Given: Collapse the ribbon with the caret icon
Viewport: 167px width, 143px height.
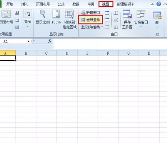Looking at the screenshot, I should (153, 4).
